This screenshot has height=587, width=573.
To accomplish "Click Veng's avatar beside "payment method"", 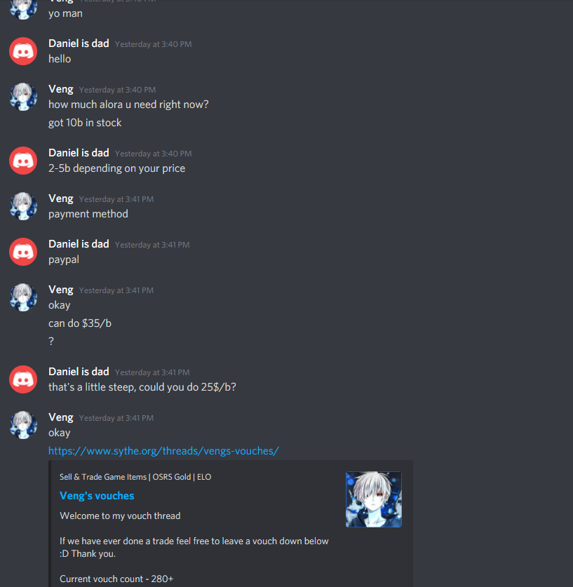I will click(x=23, y=206).
